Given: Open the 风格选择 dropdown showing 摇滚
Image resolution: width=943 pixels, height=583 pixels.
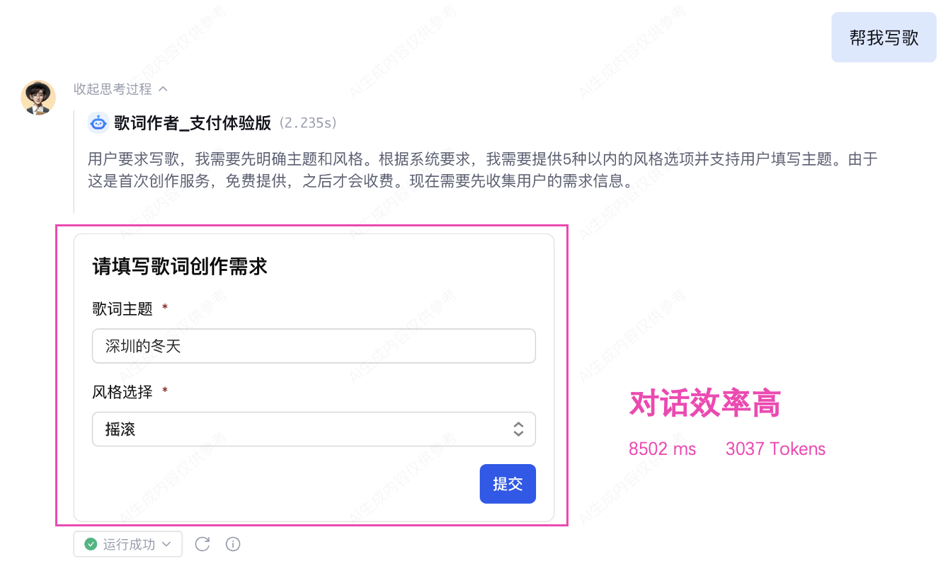Looking at the screenshot, I should pos(313,429).
